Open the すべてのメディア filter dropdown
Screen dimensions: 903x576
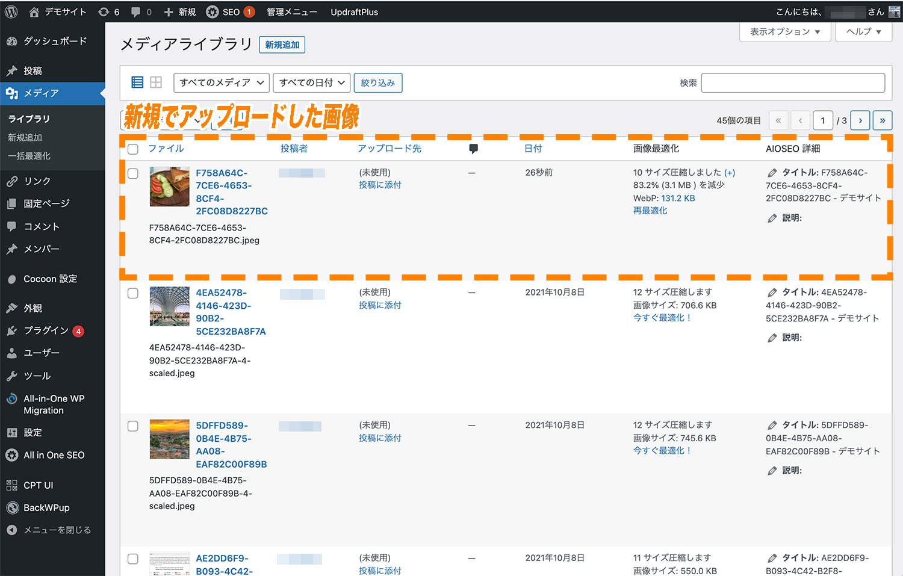(x=221, y=82)
